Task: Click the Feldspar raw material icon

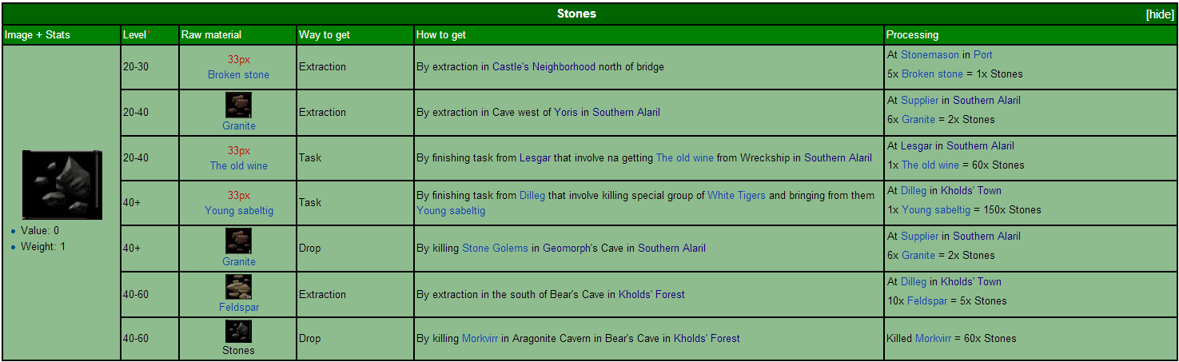Action: [238, 287]
